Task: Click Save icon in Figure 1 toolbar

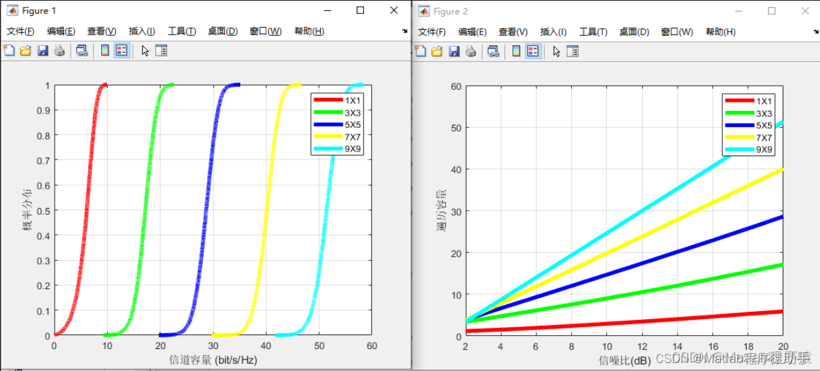Action: click(x=43, y=51)
